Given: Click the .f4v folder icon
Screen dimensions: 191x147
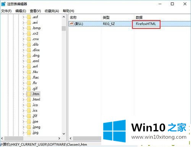Looking at the screenshot, I should 29,72.
